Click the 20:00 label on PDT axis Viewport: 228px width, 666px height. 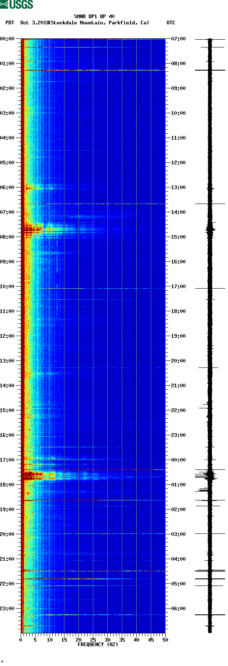coord(7,534)
